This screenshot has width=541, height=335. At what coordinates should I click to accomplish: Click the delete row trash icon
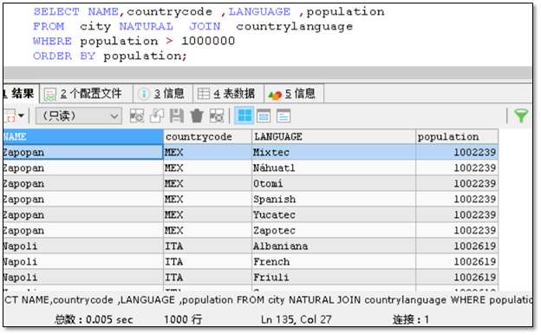click(197, 115)
